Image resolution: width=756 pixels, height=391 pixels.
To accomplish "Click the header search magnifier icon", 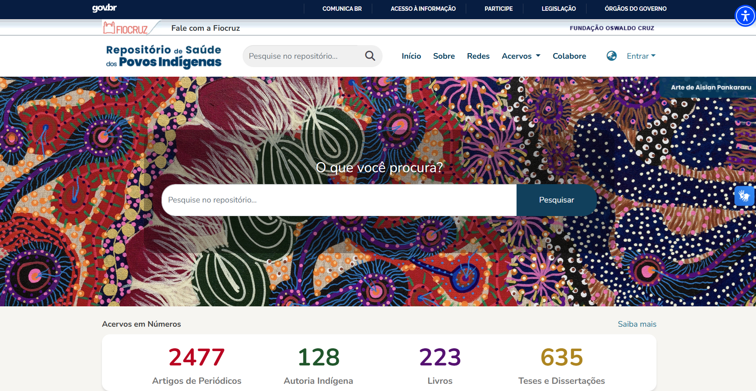I will tap(370, 56).
